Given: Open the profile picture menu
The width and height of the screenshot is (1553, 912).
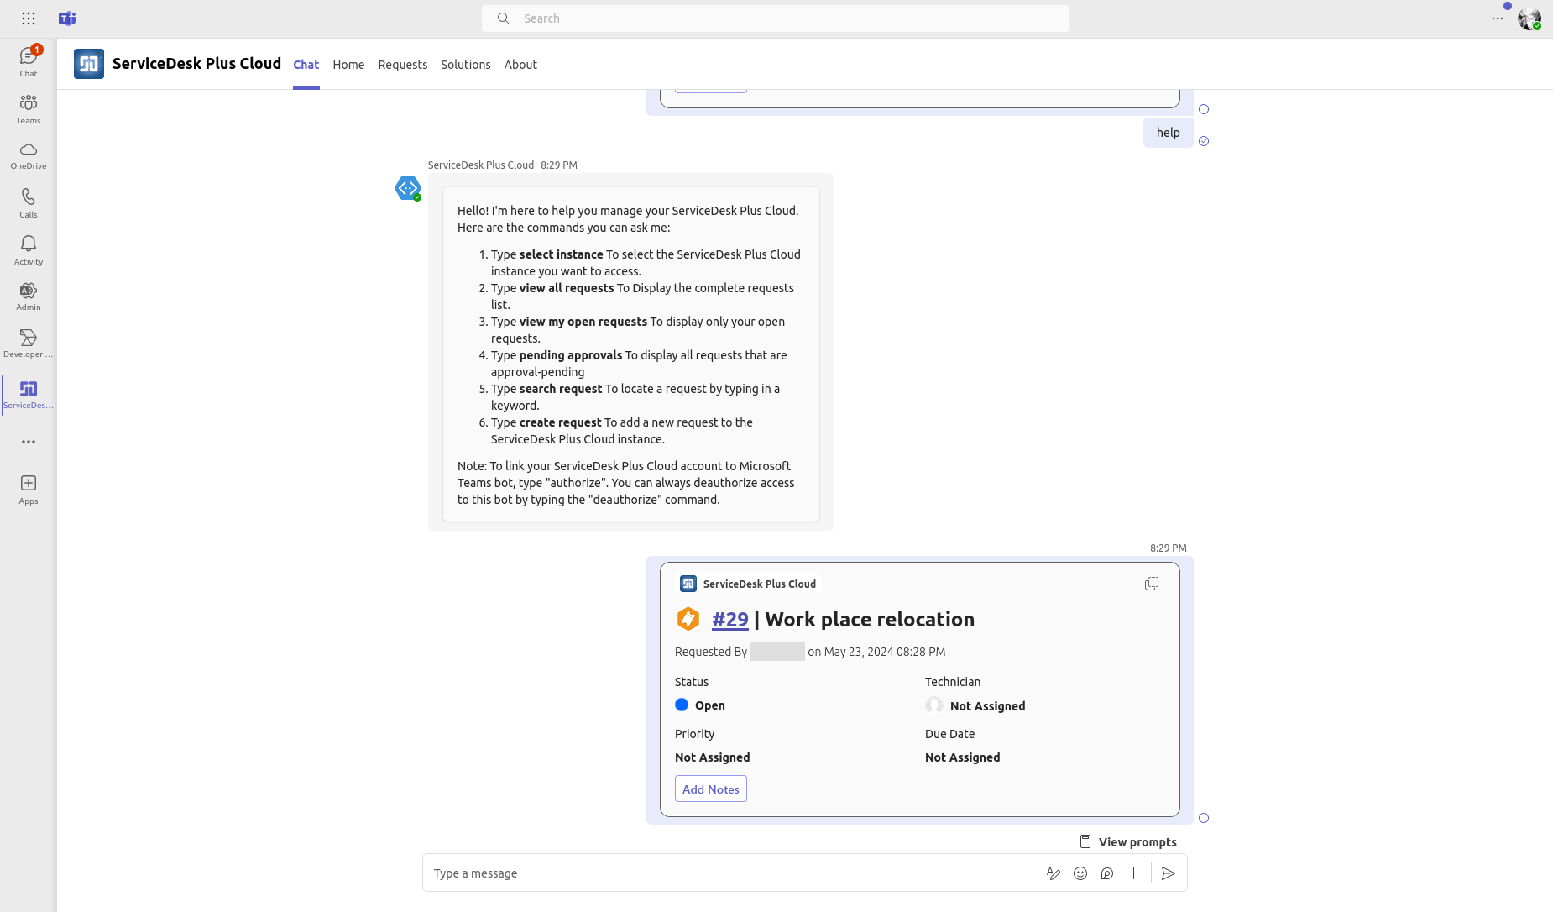Looking at the screenshot, I should click(x=1529, y=18).
